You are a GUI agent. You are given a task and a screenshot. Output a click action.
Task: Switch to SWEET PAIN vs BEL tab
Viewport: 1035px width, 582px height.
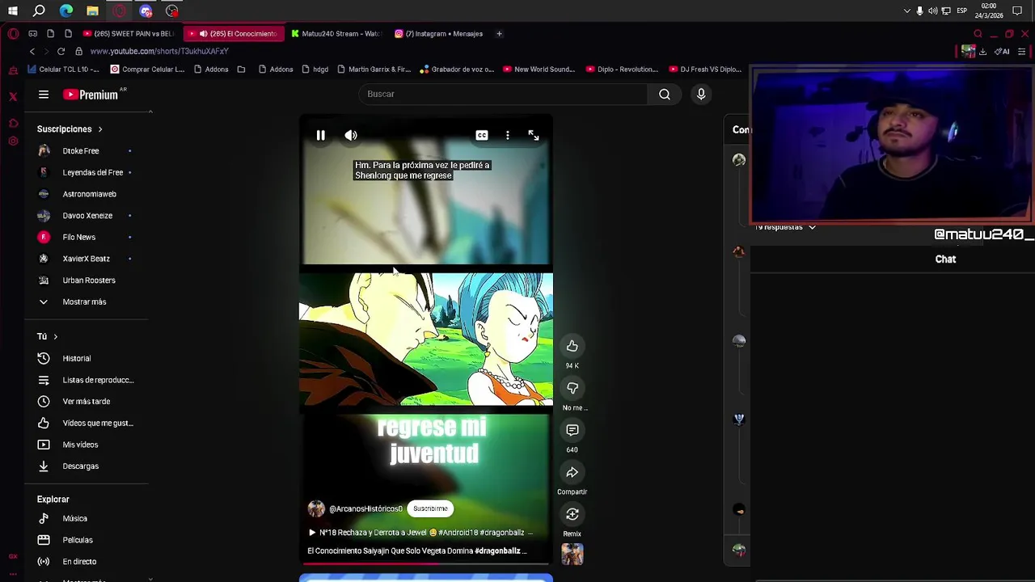click(129, 34)
